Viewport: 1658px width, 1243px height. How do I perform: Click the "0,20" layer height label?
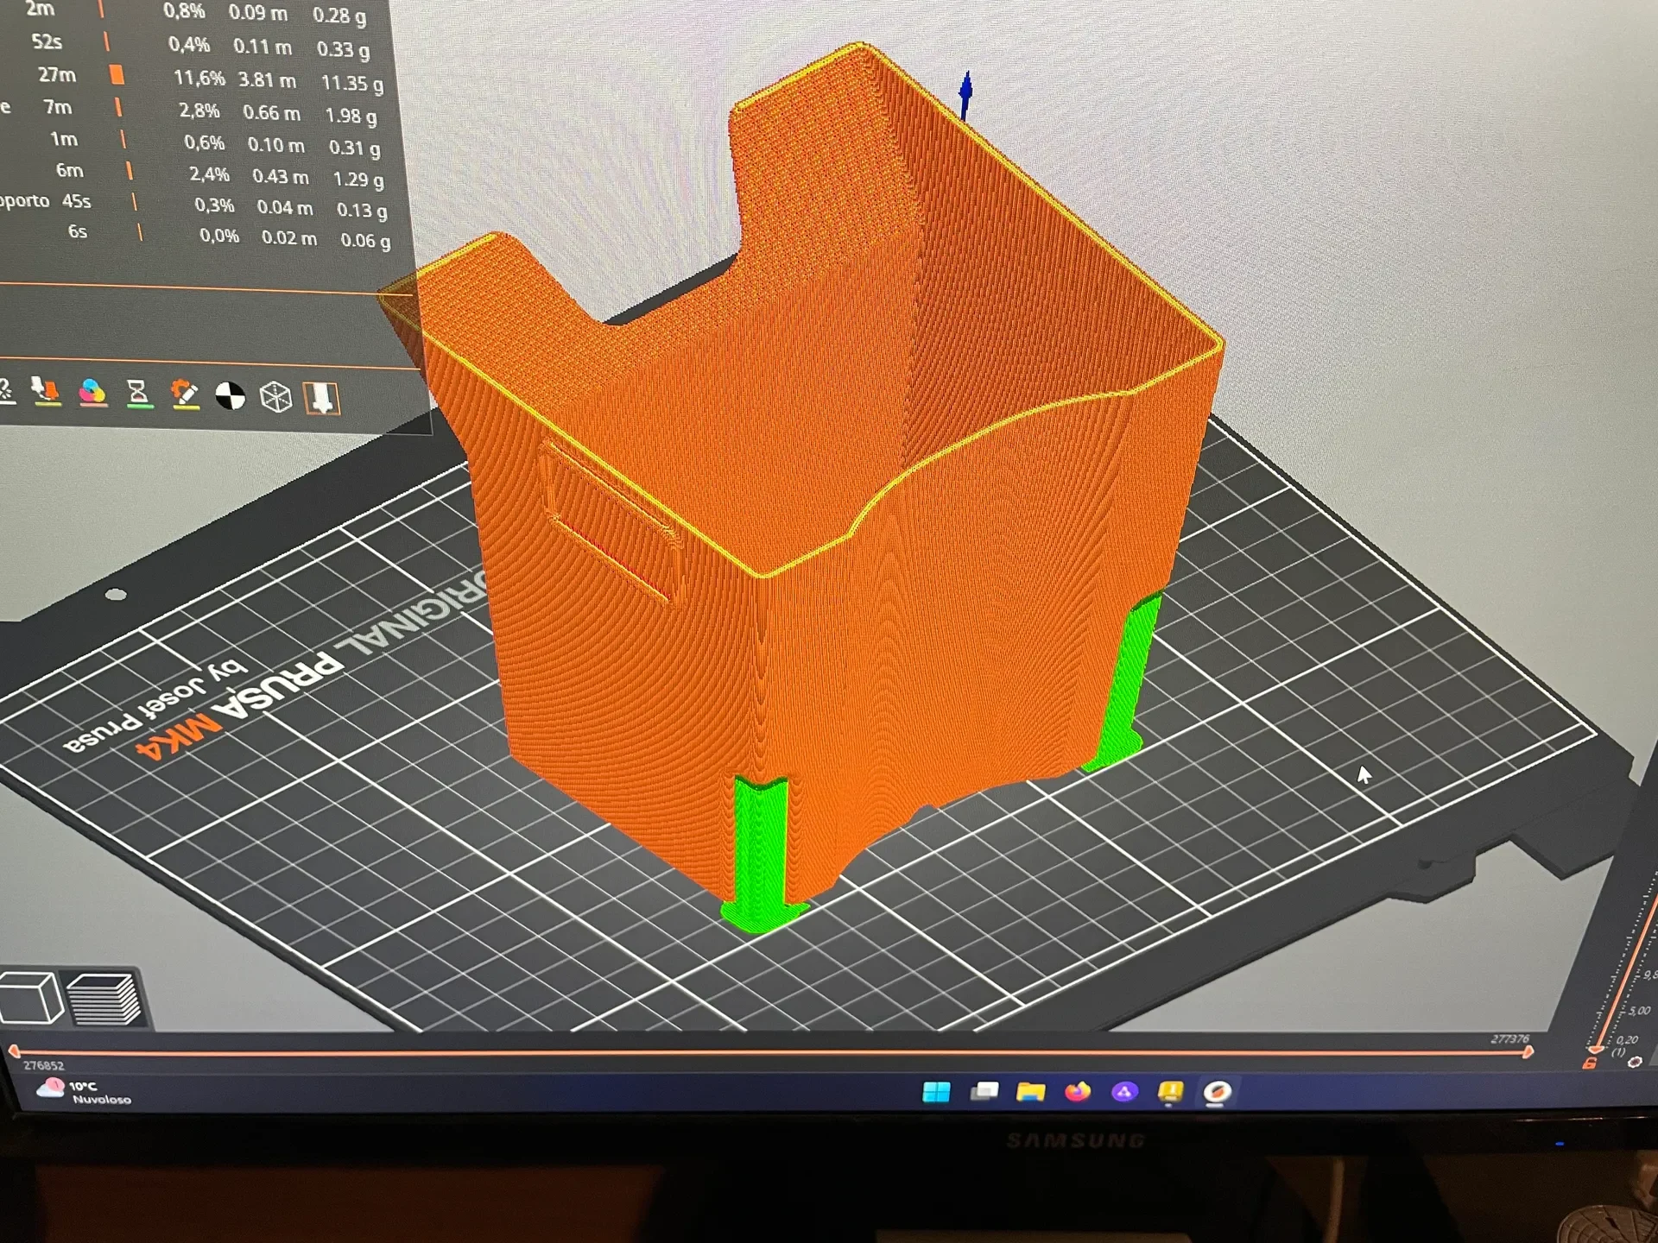point(1627,1041)
